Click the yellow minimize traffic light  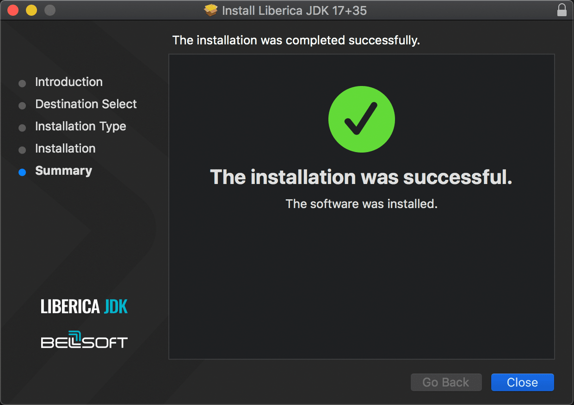(x=31, y=9)
